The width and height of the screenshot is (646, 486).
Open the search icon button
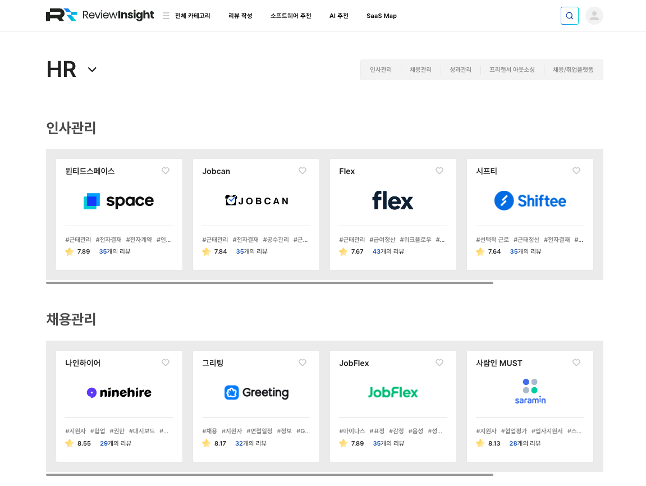(569, 16)
